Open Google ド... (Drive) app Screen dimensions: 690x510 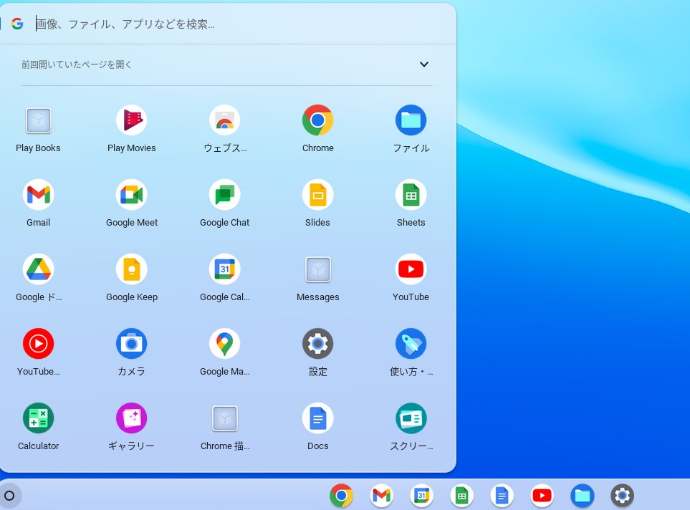point(38,269)
